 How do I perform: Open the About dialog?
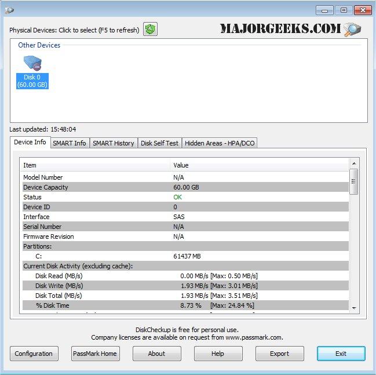156,354
